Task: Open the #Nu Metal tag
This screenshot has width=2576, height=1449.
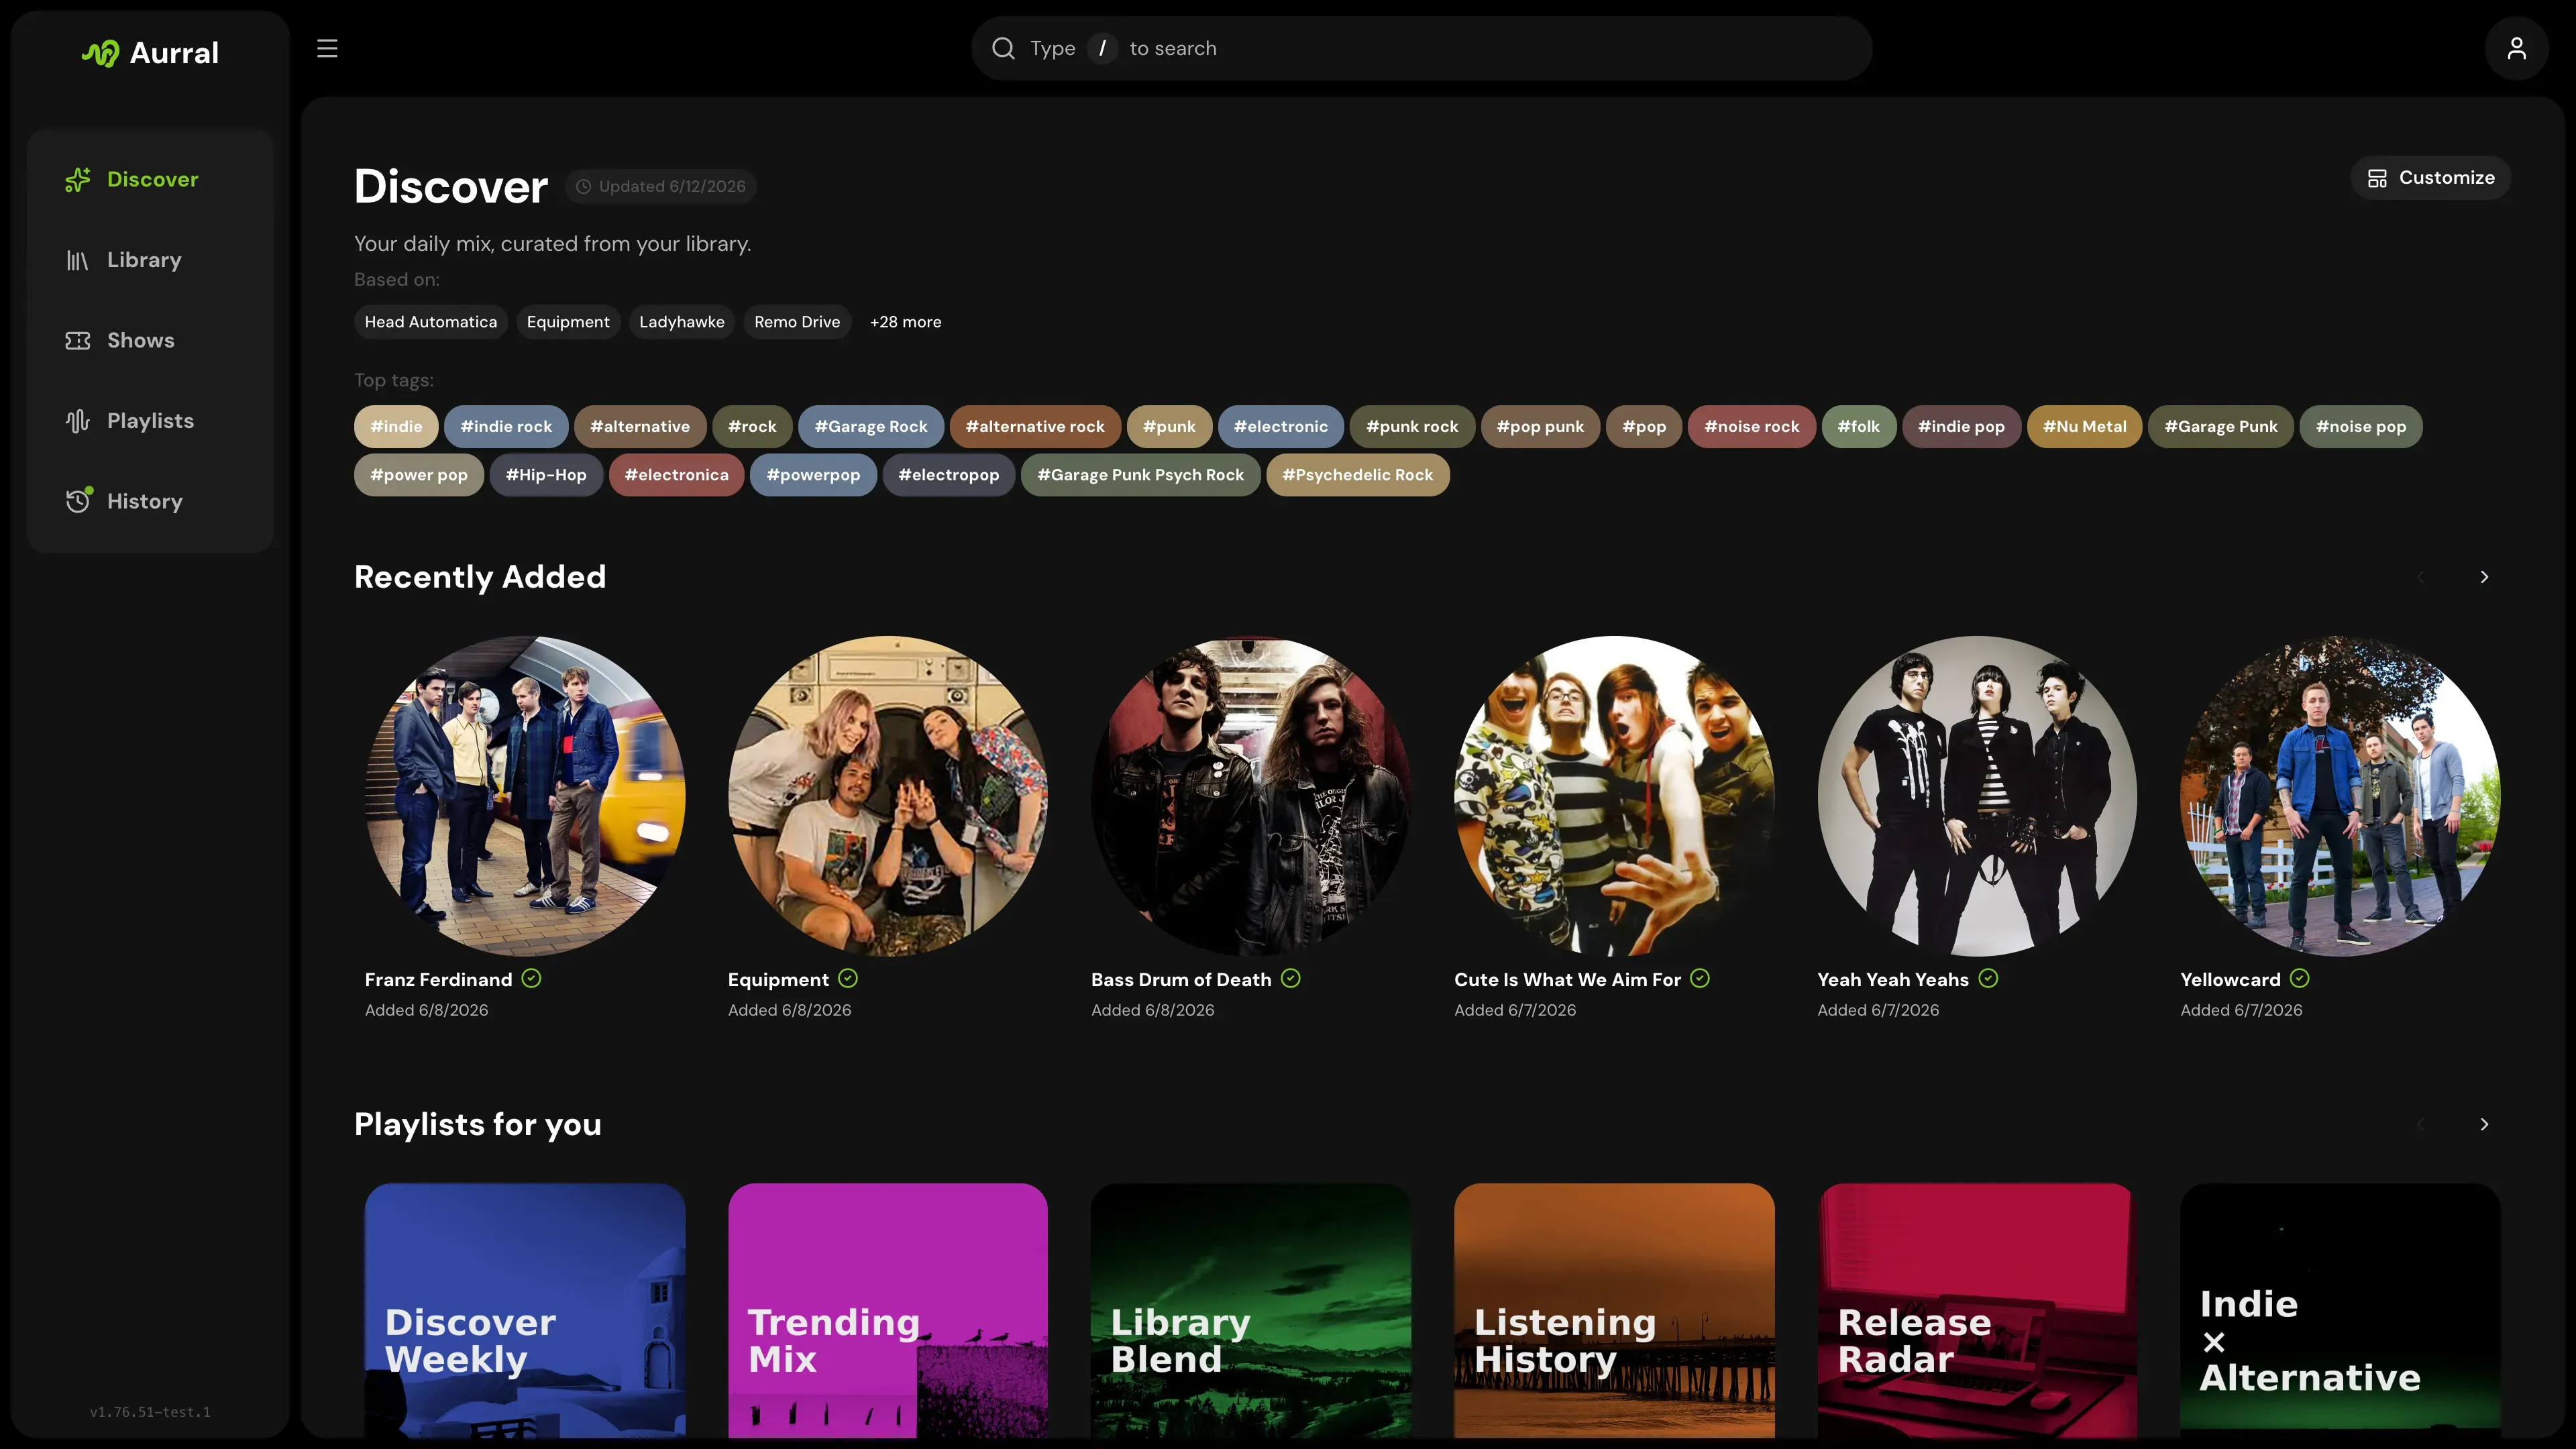Action: (2084, 427)
